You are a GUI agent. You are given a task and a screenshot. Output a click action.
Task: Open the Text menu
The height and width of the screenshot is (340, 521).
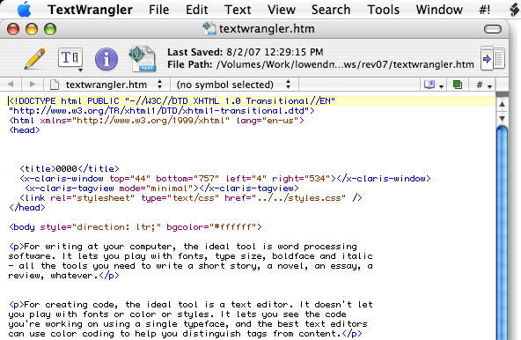(x=238, y=10)
